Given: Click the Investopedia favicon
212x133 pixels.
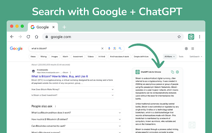Looking at the screenshot, I should (33, 71).
